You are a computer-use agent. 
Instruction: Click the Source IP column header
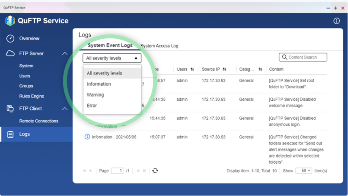pyautogui.click(x=211, y=69)
